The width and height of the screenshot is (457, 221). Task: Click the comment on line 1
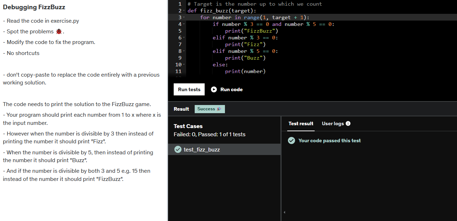pos(255,4)
